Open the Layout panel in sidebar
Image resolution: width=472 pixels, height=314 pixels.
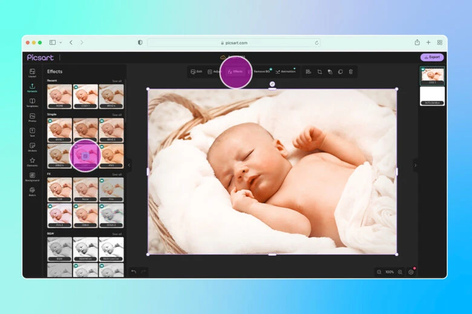tap(32, 72)
